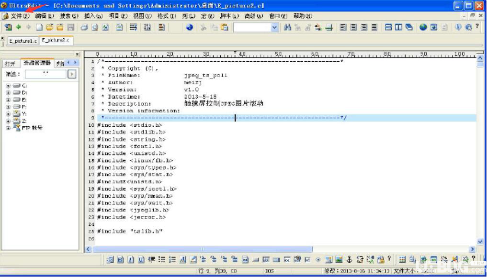Open Find with the binoculars icon
This screenshot has height=277, width=487.
[288, 27]
